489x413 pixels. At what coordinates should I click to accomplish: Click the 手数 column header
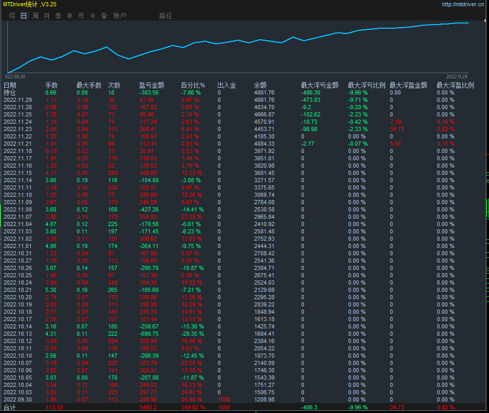point(52,85)
